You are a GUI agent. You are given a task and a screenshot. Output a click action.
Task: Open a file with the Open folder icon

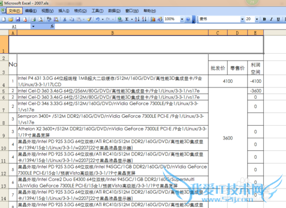pyautogui.click(x=11, y=19)
